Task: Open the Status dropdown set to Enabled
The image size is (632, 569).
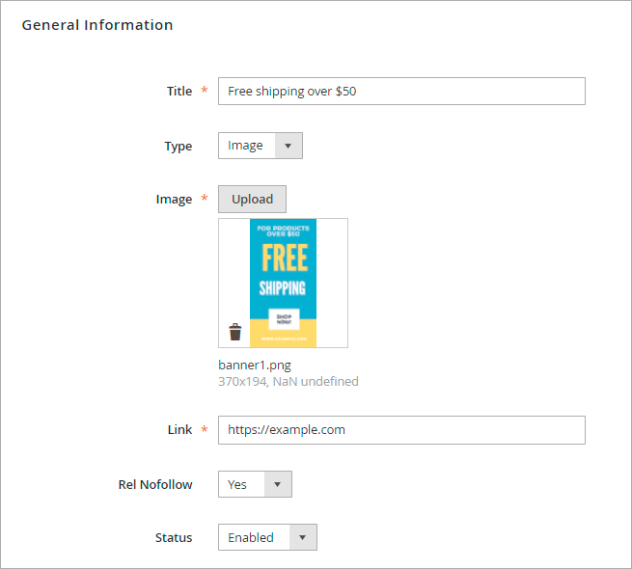Action: coord(267,537)
